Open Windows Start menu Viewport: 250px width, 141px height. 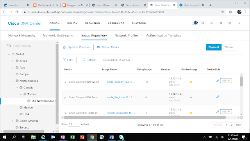coord(5,137)
